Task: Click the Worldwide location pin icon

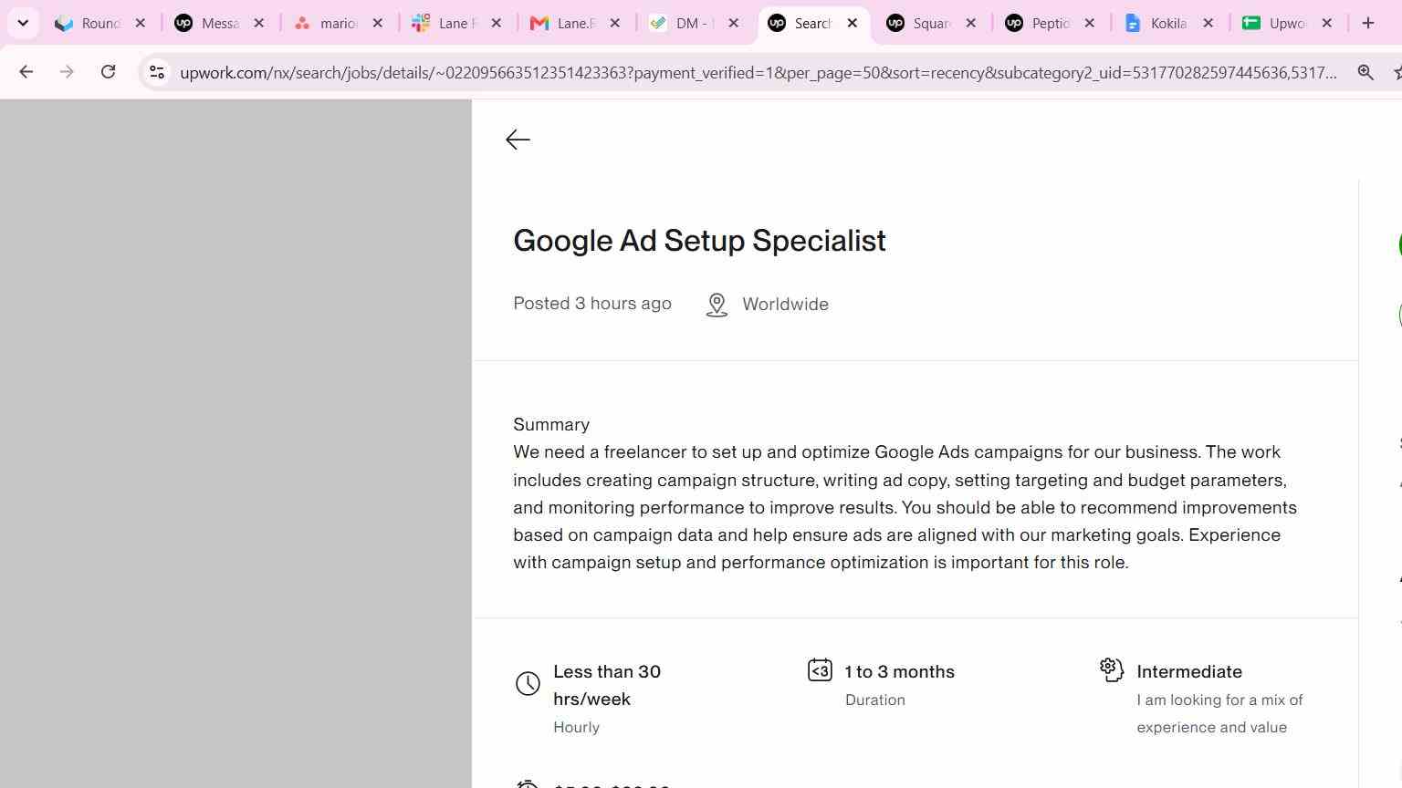Action: tap(717, 305)
